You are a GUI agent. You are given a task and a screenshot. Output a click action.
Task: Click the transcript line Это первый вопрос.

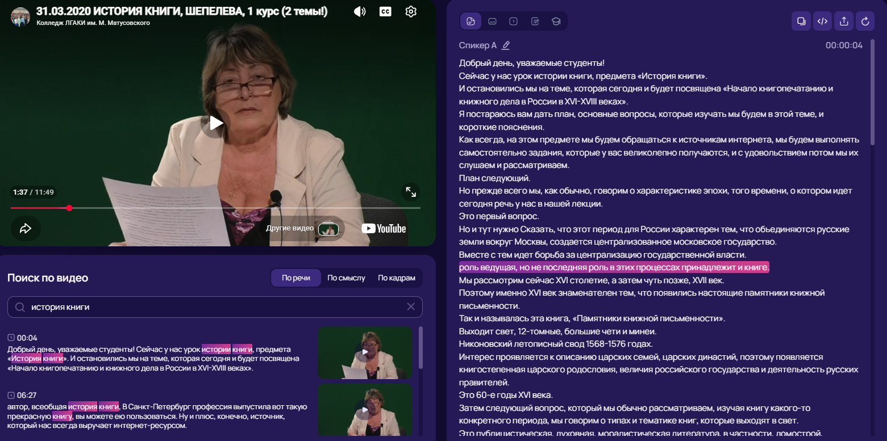coord(499,216)
